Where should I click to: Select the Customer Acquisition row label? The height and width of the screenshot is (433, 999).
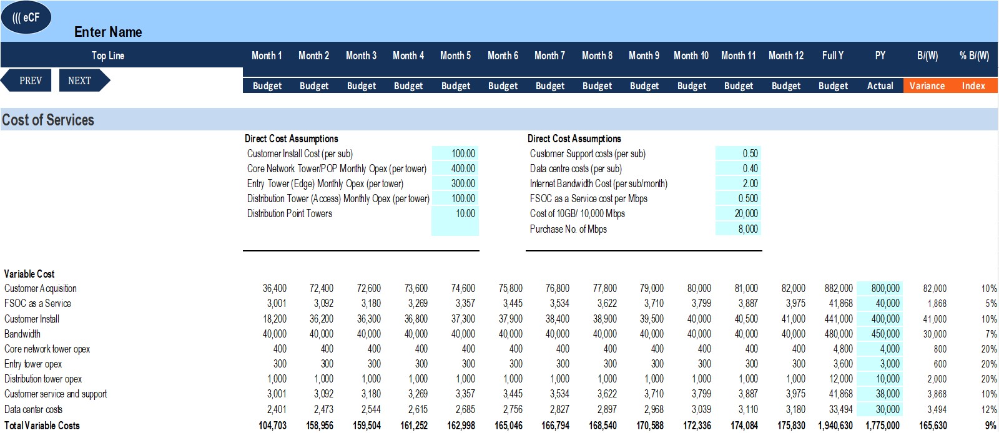(41, 288)
